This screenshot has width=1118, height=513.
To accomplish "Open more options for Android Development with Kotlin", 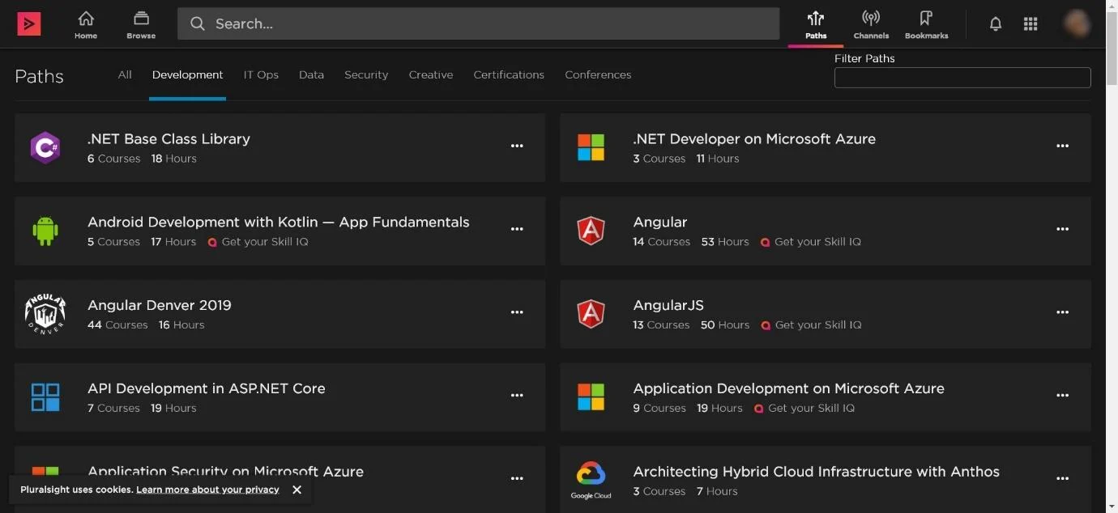I will pyautogui.click(x=517, y=230).
